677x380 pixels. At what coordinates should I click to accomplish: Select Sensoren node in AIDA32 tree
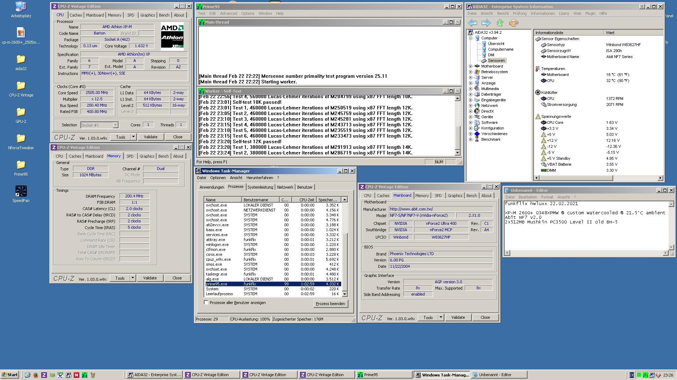point(496,61)
